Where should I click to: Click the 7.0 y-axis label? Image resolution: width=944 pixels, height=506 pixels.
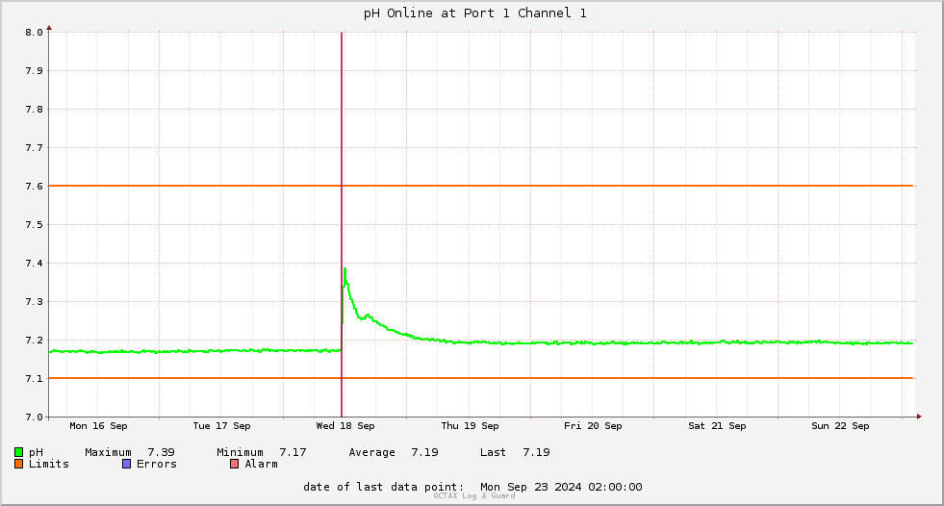click(x=34, y=417)
